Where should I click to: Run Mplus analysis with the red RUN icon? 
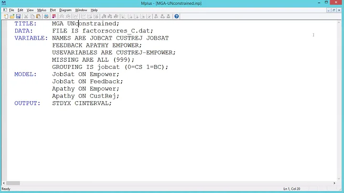click(54, 16)
